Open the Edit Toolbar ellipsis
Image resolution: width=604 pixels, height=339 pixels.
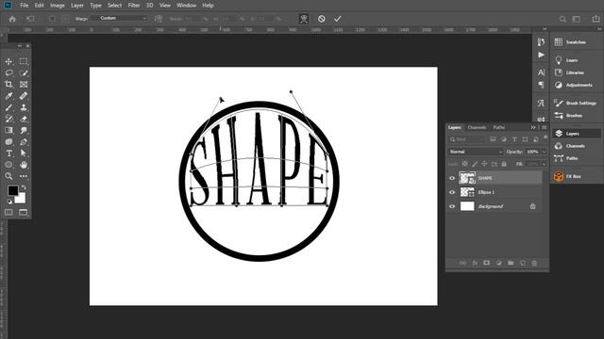coord(24,176)
